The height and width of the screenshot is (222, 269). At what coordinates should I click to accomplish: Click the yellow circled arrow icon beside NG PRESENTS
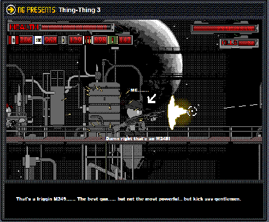pyautogui.click(x=10, y=9)
